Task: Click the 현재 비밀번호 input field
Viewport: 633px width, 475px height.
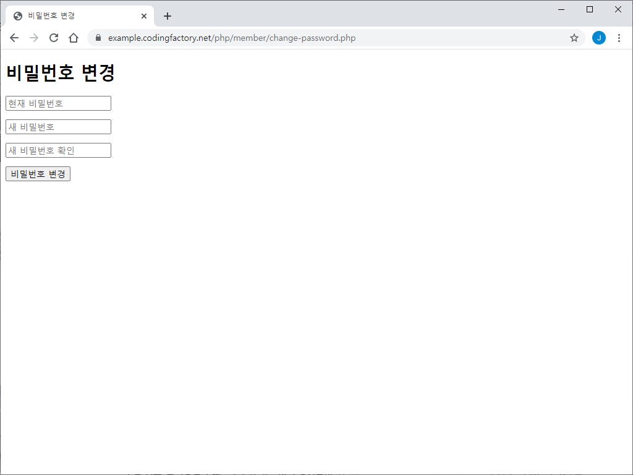Action: pyautogui.click(x=59, y=103)
